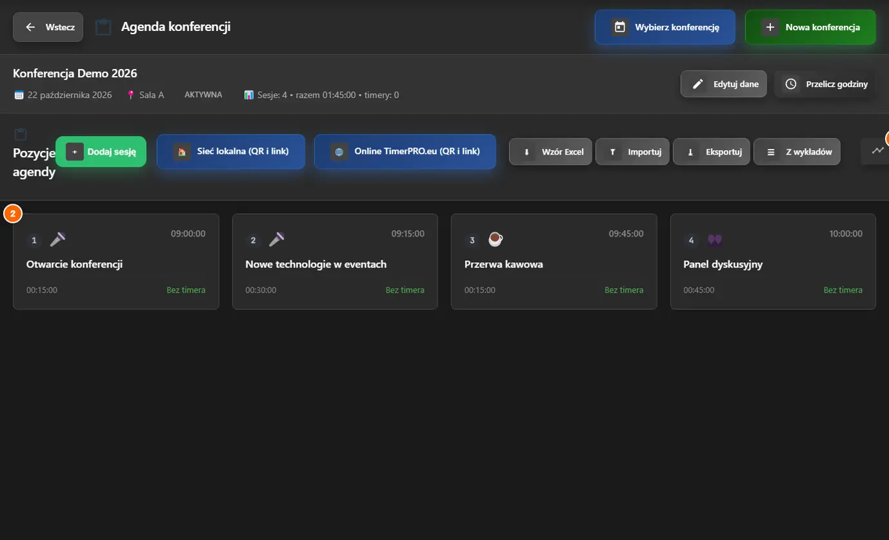Recalculate times with Przelicz godziny
This screenshot has width=889, height=540.
[x=825, y=84]
